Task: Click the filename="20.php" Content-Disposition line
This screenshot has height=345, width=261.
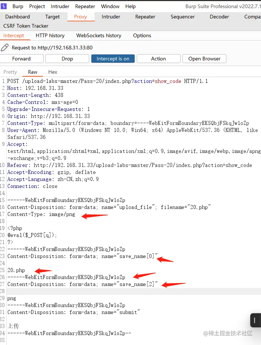Action: coord(109,207)
